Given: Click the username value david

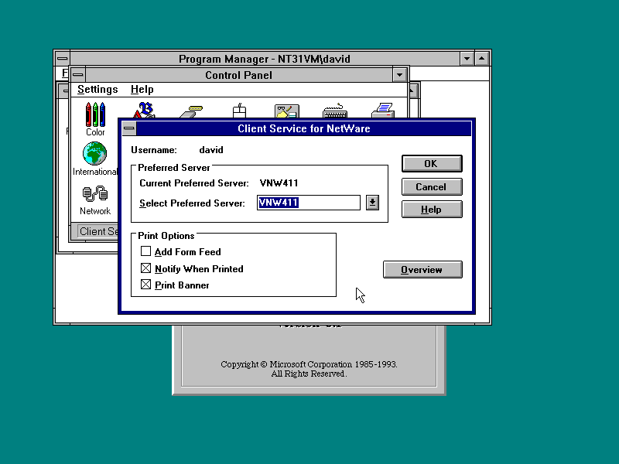Looking at the screenshot, I should (211, 150).
